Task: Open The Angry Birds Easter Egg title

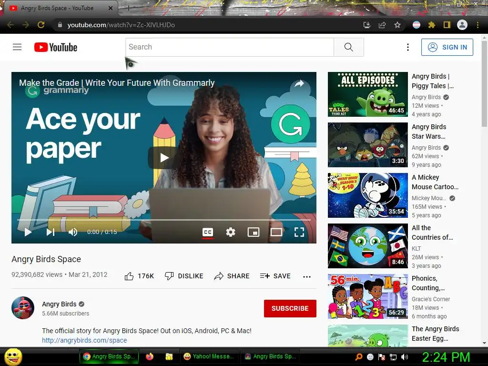Action: tap(436, 334)
